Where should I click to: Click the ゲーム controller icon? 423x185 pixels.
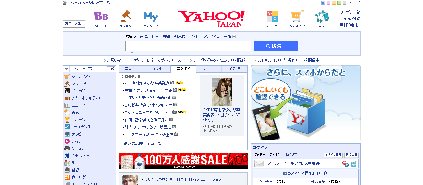(67, 148)
